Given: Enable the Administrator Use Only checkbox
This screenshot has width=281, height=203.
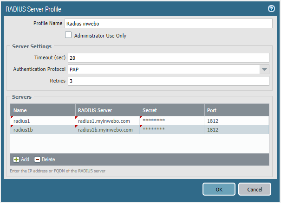Looking at the screenshot, I should point(68,35).
